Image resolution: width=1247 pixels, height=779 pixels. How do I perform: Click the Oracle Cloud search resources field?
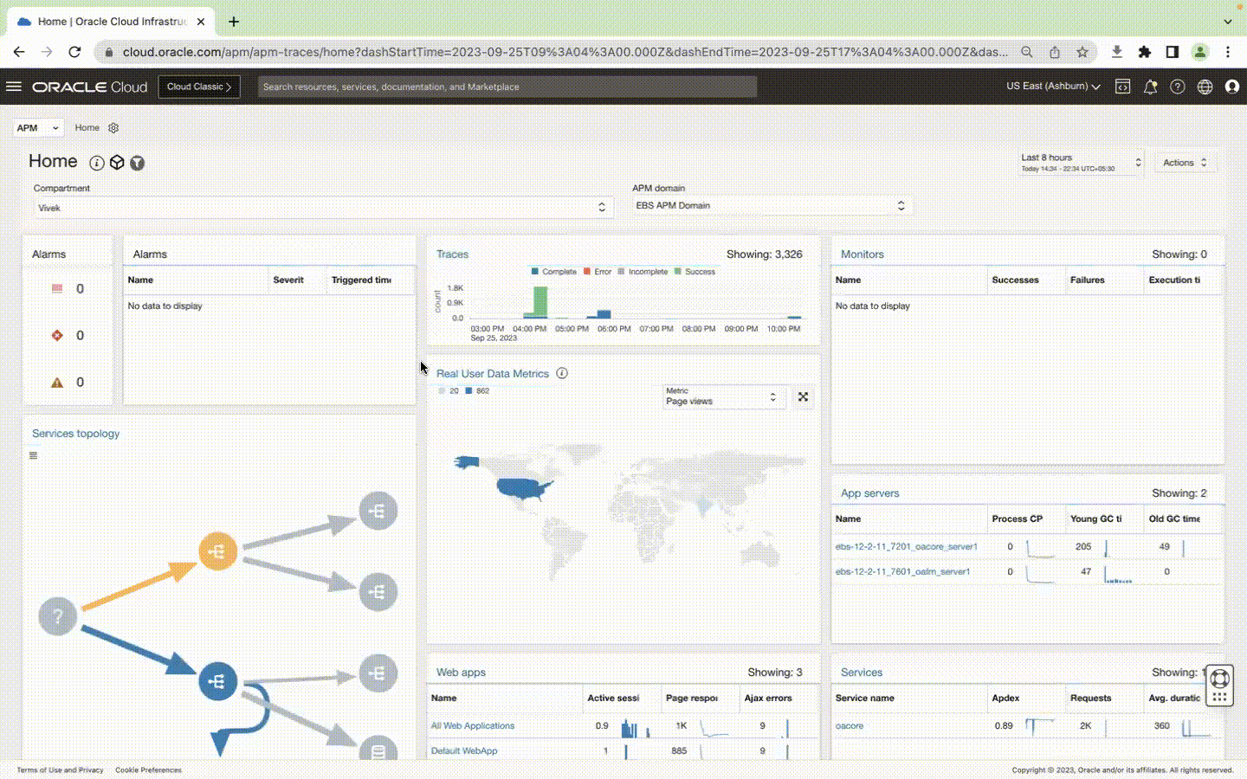[x=507, y=87]
